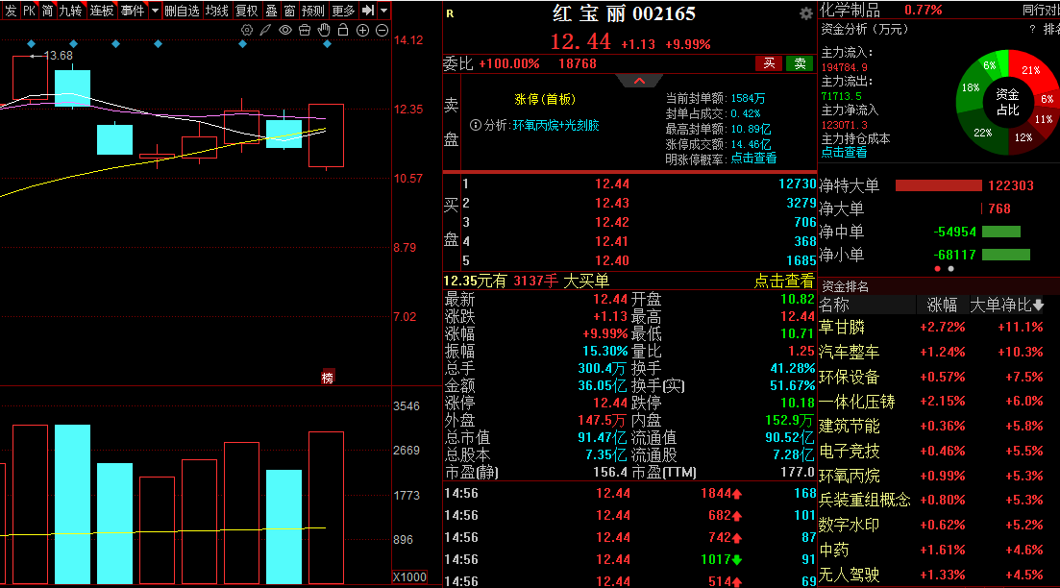Open the toolbox icon on chart toolbar
Viewport: 1060px width, 588px height.
[x=305, y=31]
